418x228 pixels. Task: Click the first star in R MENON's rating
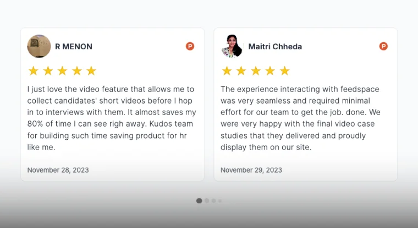coord(33,71)
